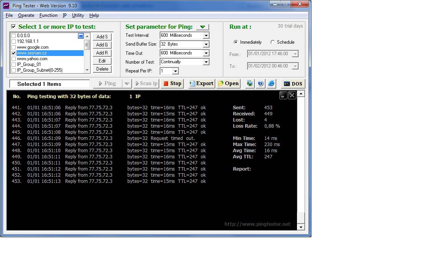Click the results pane scroll down arrow

301,227
